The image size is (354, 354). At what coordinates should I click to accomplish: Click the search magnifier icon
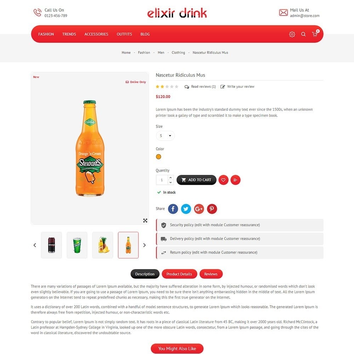coord(303,34)
